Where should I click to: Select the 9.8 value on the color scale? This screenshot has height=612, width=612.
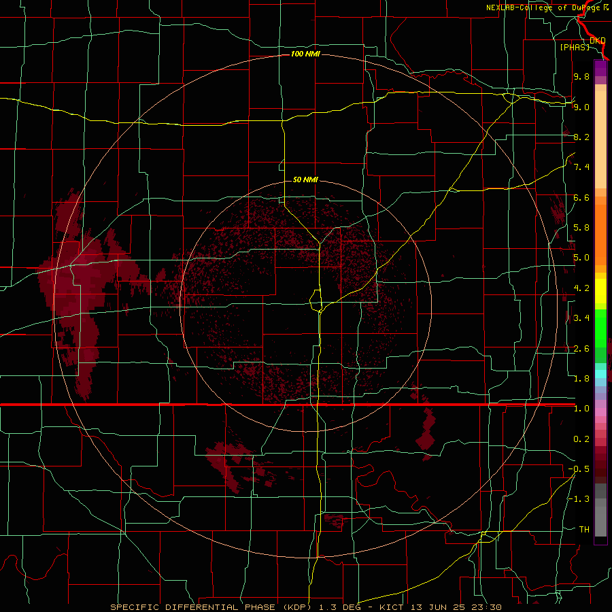581,76
